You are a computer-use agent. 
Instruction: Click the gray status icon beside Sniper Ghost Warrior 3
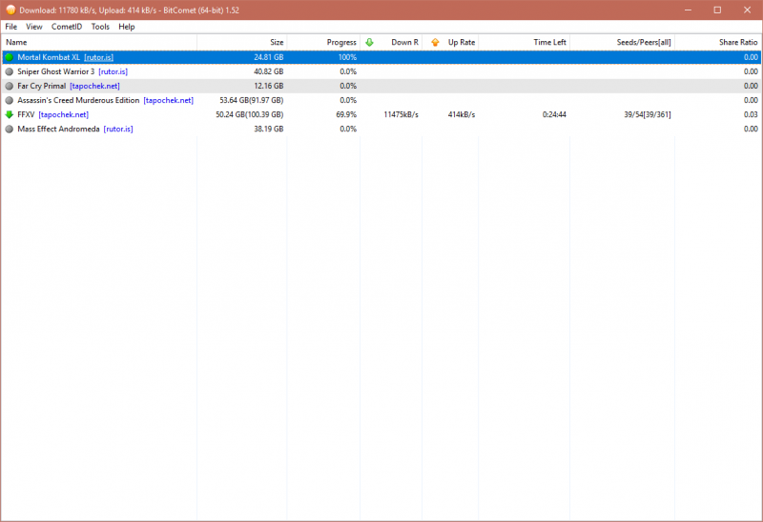pos(10,71)
